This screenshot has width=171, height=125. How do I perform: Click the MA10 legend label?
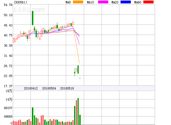point(90,2)
